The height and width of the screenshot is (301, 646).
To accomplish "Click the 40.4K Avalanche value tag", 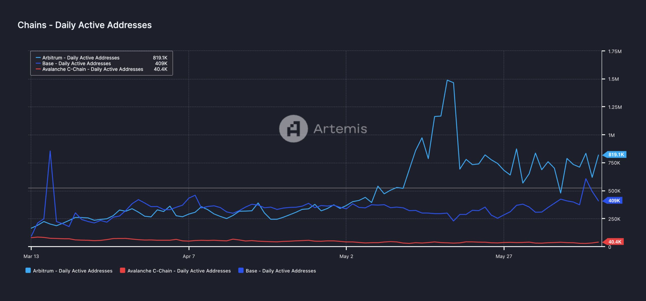I will click(614, 242).
